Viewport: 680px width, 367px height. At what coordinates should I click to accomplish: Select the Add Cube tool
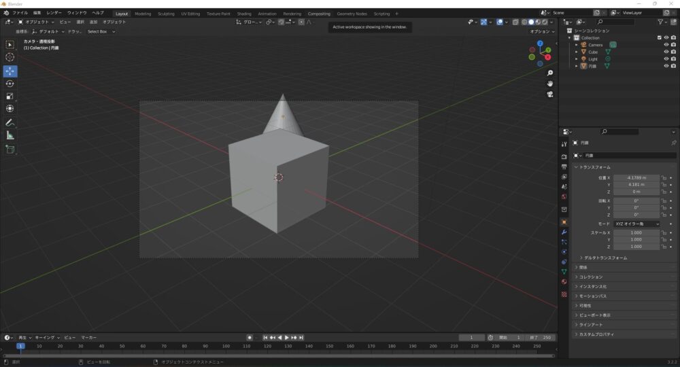coord(10,150)
